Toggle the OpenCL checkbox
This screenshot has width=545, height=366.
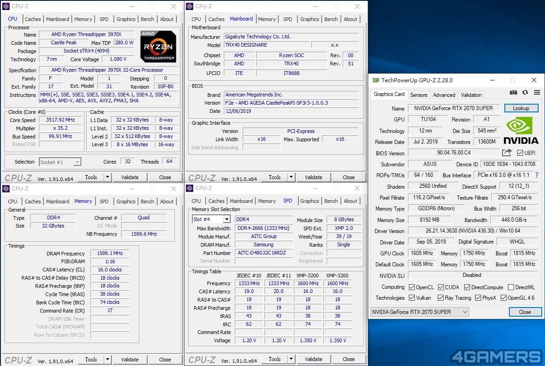(412, 287)
